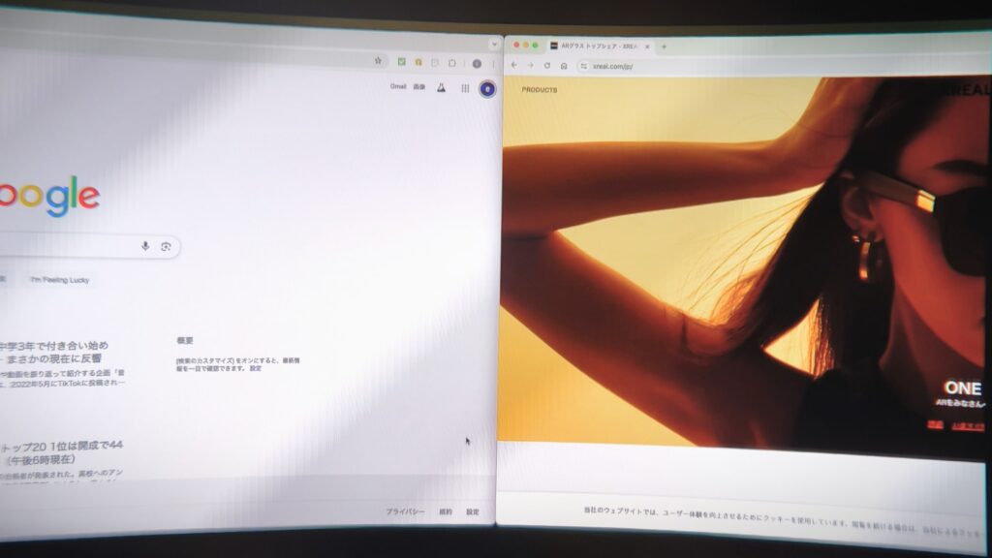View site information icon beside xreal.com URL
992x558 pixels.
click(583, 66)
